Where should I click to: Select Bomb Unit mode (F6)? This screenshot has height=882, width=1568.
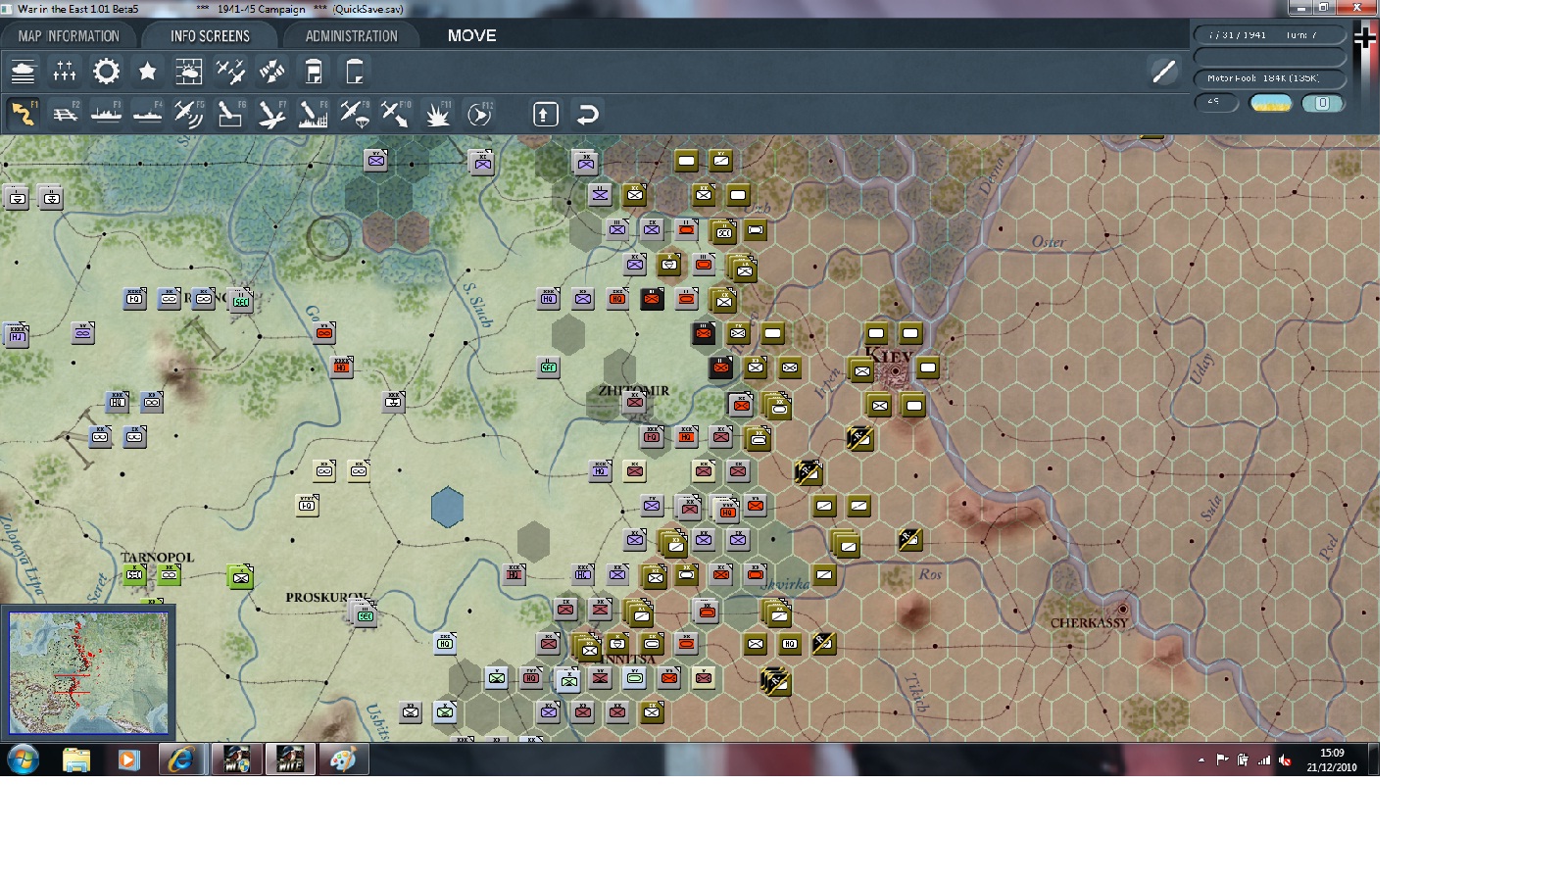pyautogui.click(x=229, y=114)
